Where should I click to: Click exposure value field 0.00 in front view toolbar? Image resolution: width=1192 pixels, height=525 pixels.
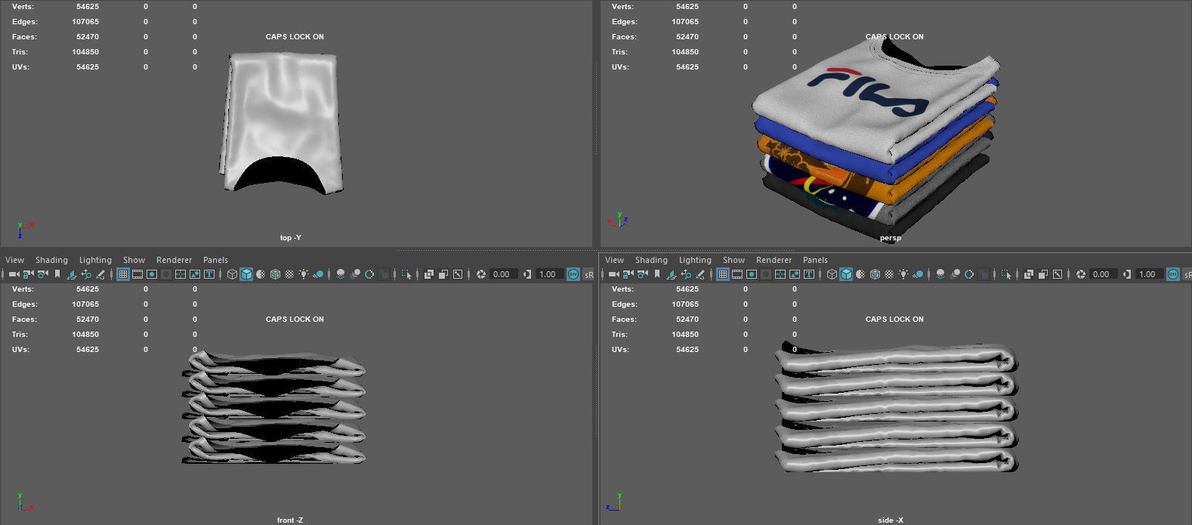(502, 274)
